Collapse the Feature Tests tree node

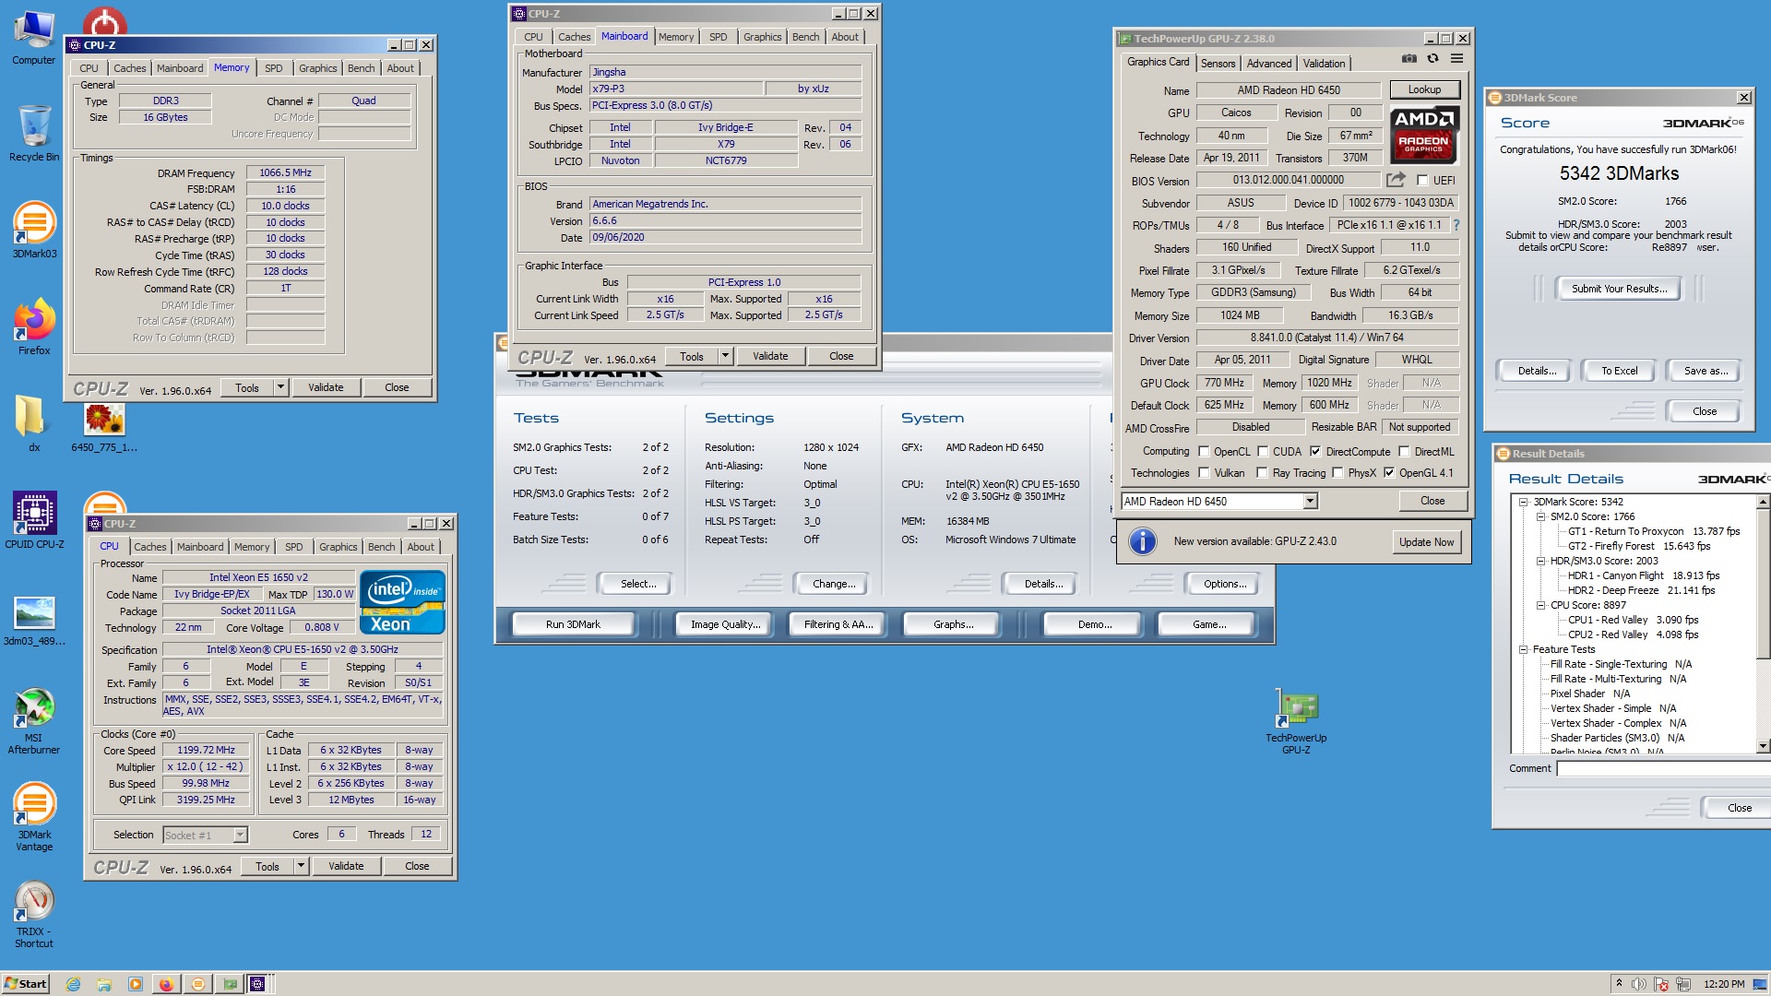click(1523, 649)
